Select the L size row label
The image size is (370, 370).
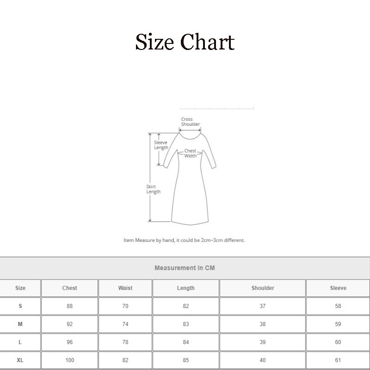(x=19, y=342)
